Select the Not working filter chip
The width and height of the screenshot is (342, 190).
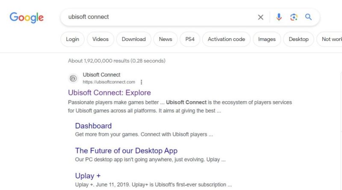tap(330, 39)
